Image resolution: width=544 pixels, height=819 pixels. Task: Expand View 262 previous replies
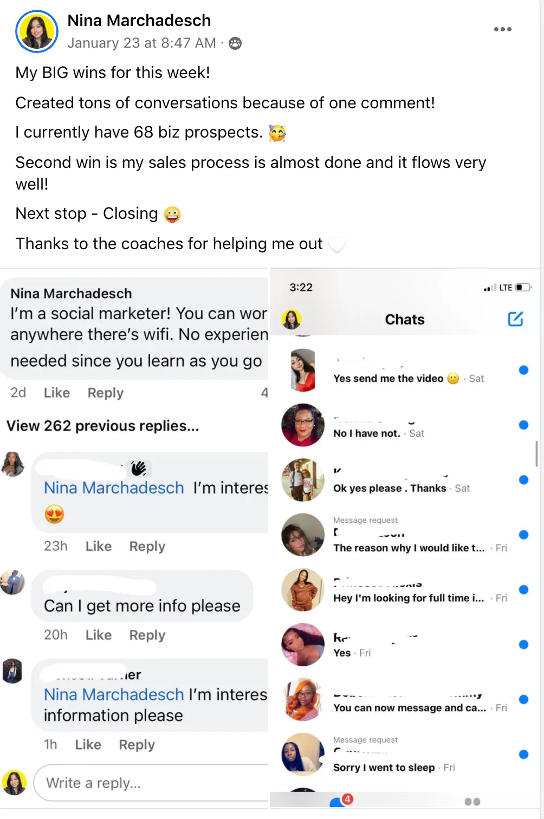click(103, 426)
